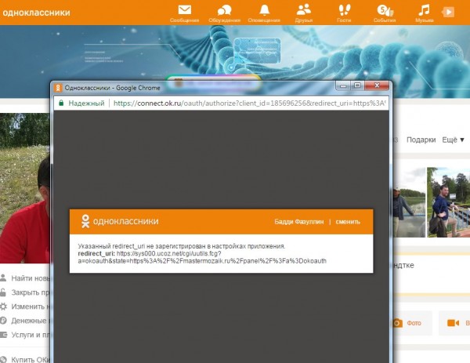This screenshot has width=470, height=363.
Task: Open Гости footprints icon
Action: tap(344, 10)
